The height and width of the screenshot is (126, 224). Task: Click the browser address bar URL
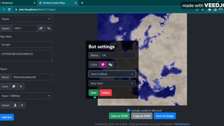pos(37,9)
